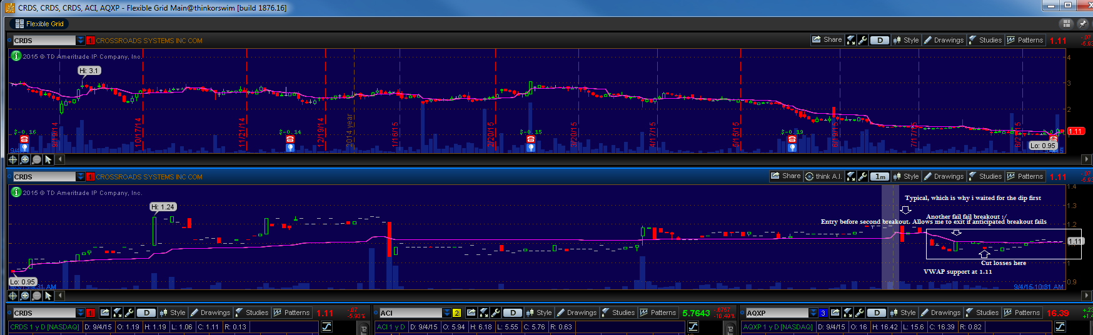The height and width of the screenshot is (335, 1093).
Task: Open Style in the bottom CRDS panel
Action: [173, 312]
